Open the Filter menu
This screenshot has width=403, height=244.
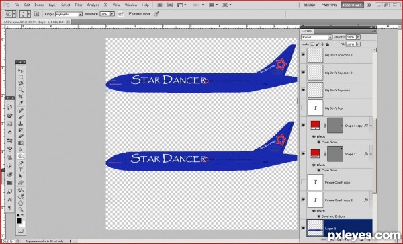(x=79, y=5)
